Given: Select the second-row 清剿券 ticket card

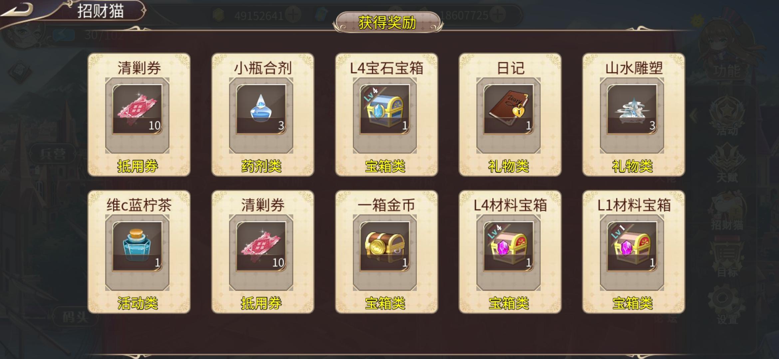Looking at the screenshot, I should click(263, 252).
